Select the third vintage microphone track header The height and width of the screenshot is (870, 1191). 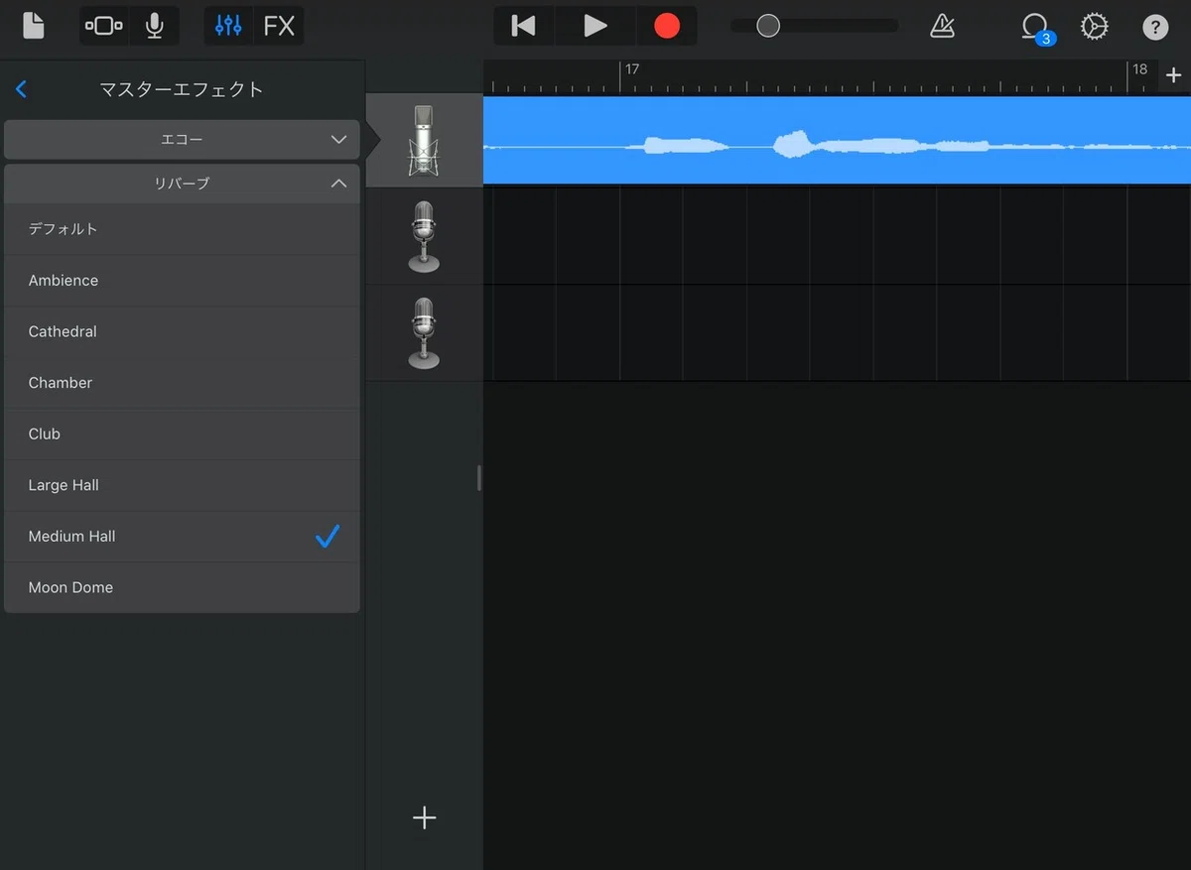point(424,333)
